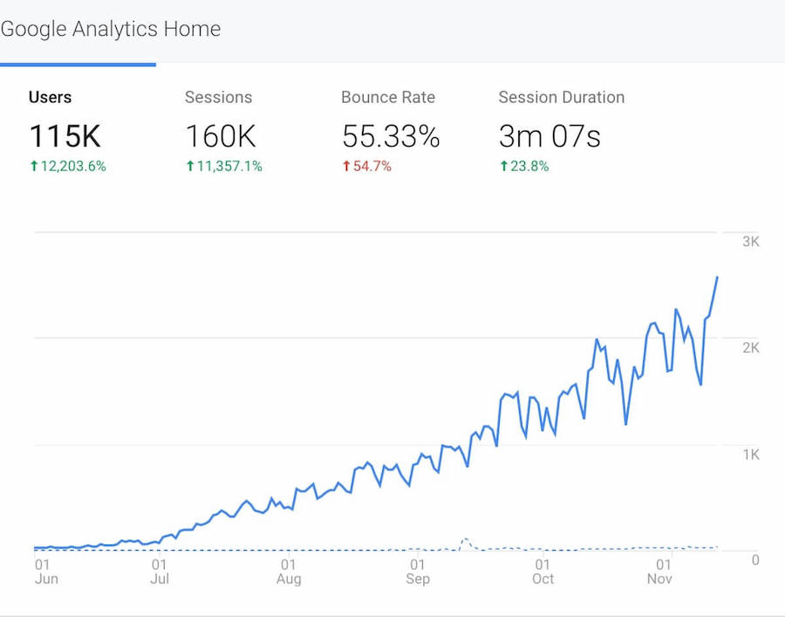Click the 3m 07s duration value
This screenshot has width=785, height=617.
(x=549, y=136)
